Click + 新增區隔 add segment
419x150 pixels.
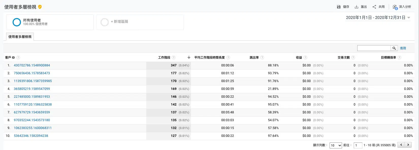point(119,22)
